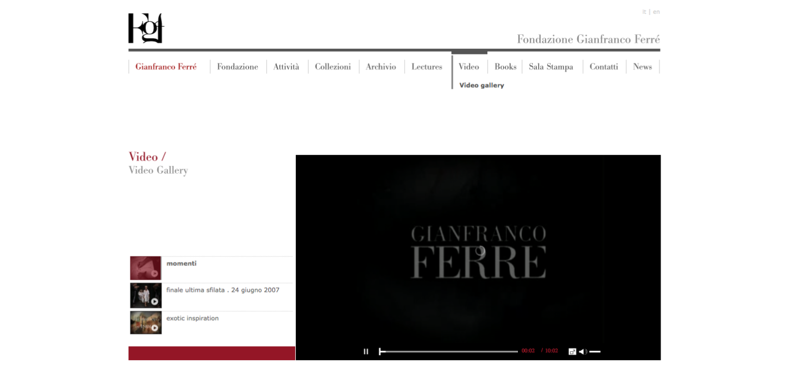786x389 pixels.
Task: Open the Attività menu item
Action: pyautogui.click(x=286, y=67)
